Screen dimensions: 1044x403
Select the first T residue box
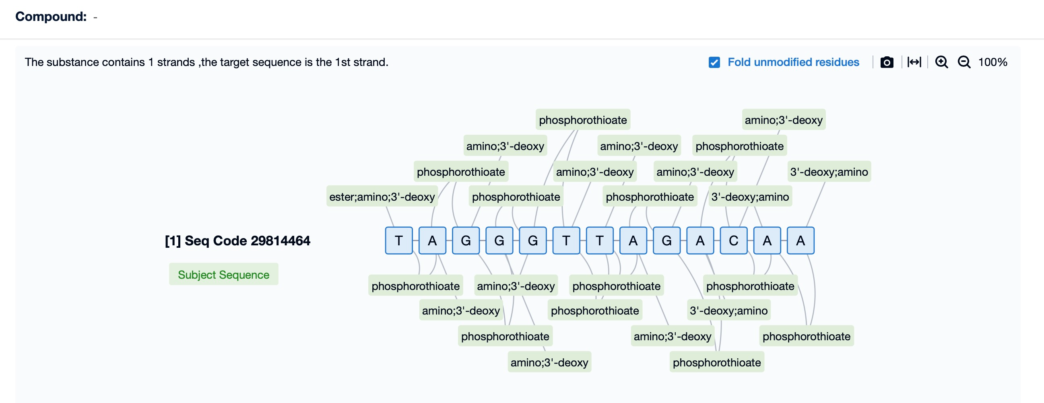coord(398,241)
